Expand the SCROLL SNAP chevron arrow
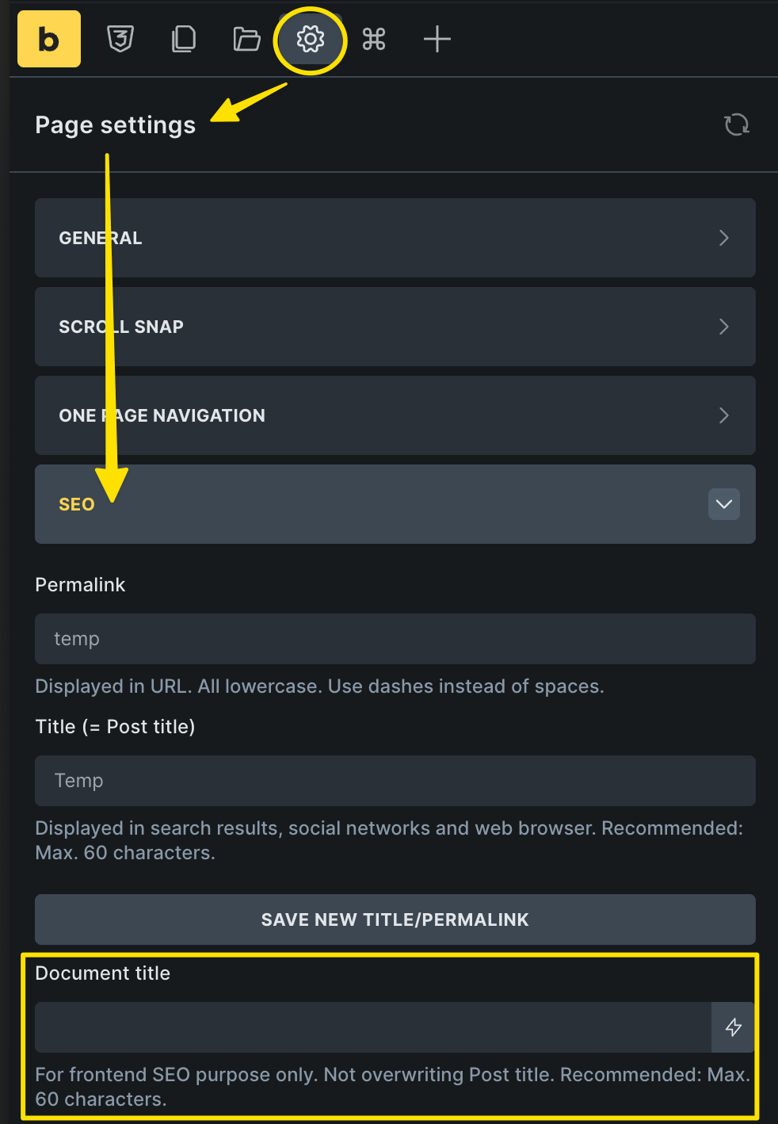The height and width of the screenshot is (1124, 778). pyautogui.click(x=723, y=327)
